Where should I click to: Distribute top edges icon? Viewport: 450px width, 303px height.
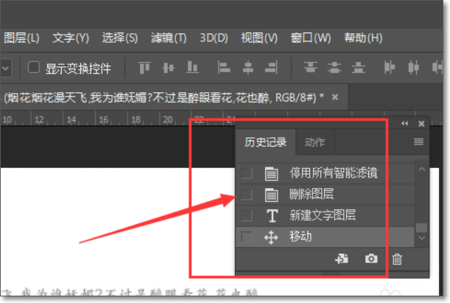[x=311, y=68]
